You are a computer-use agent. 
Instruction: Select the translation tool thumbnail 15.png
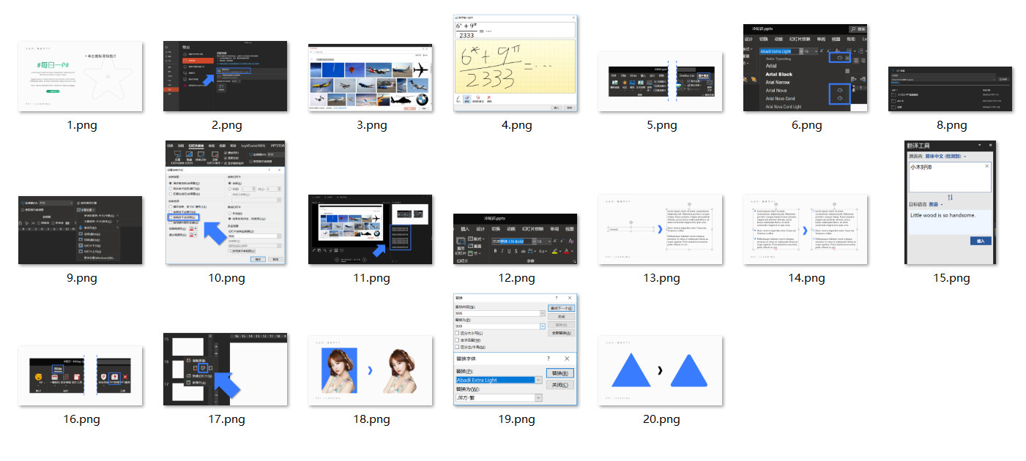(951, 203)
